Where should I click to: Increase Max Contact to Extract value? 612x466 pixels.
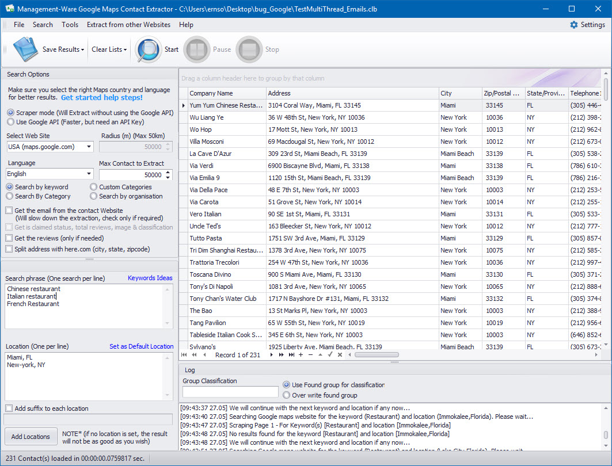(168, 173)
